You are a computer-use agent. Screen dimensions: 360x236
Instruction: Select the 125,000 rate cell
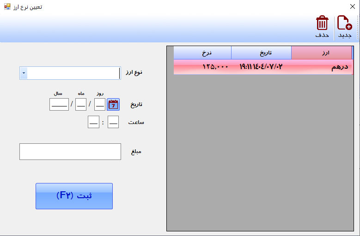[202, 67]
